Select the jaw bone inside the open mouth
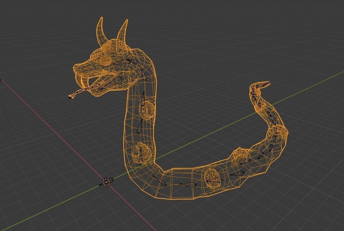The width and height of the screenshot is (344, 231). [x=111, y=83]
